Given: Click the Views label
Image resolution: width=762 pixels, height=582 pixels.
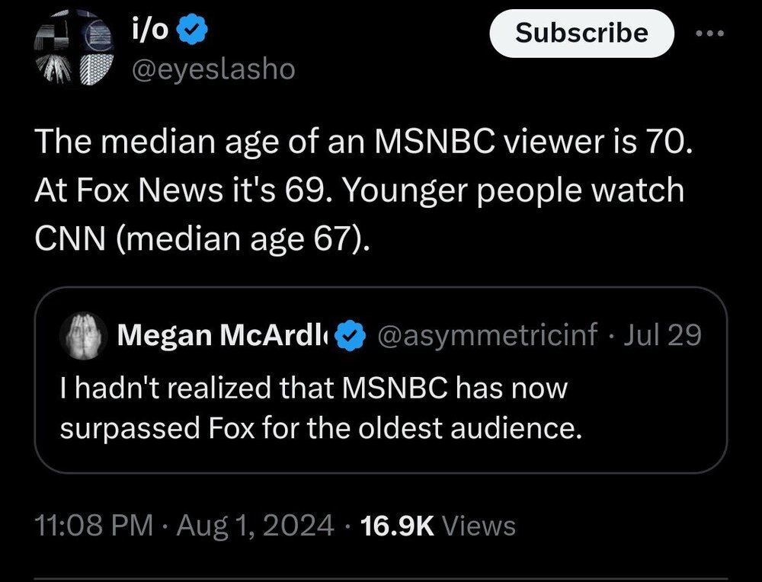Looking at the screenshot, I should [479, 525].
